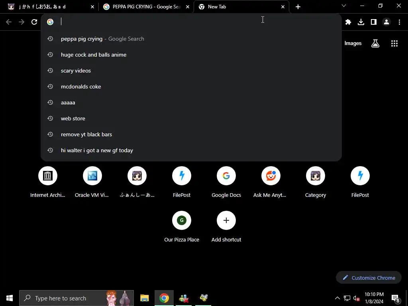Click the network tray icon
This screenshot has width=408, height=306.
[347, 298]
